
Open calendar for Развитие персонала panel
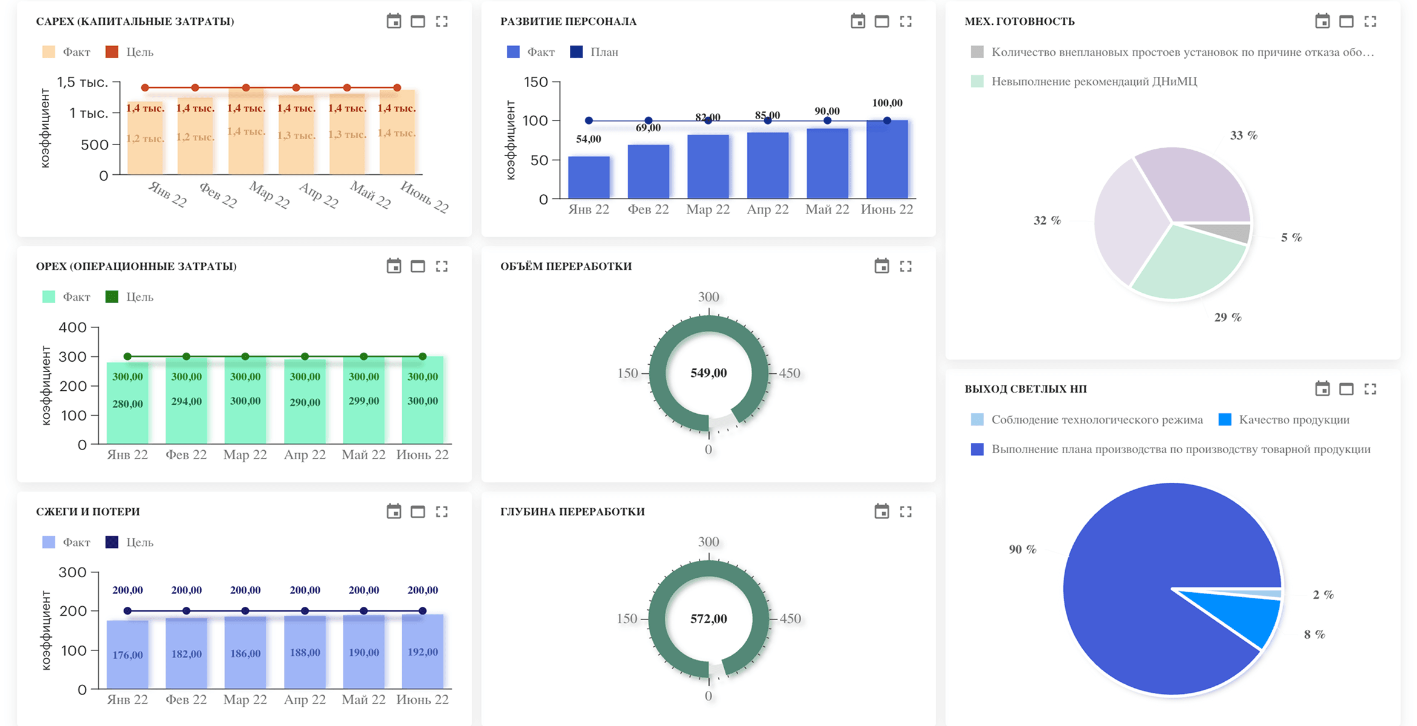[857, 21]
